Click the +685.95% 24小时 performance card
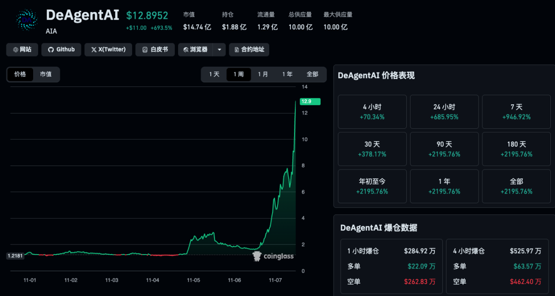This screenshot has width=555, height=296. [x=444, y=112]
